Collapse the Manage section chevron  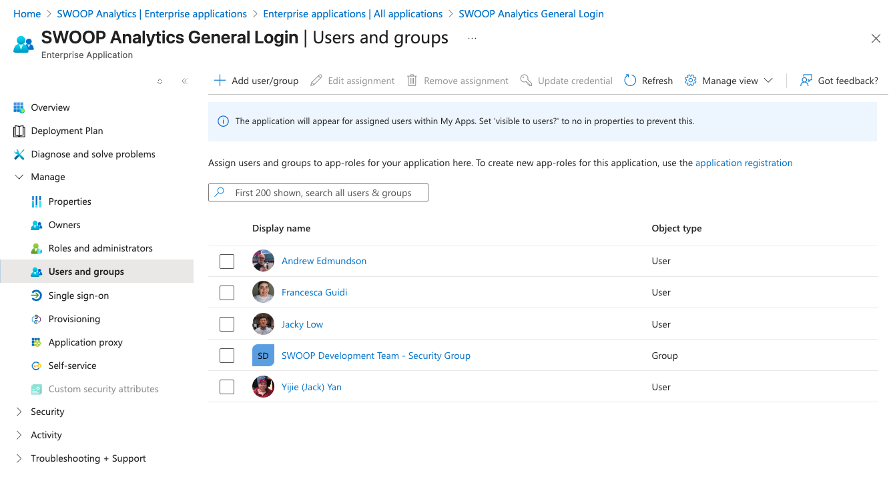(x=19, y=177)
